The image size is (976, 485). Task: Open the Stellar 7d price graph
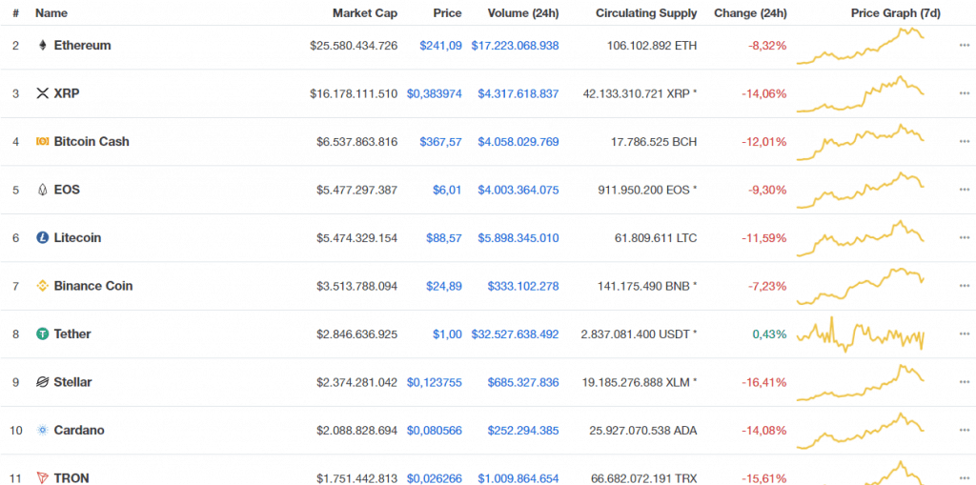coord(861,382)
